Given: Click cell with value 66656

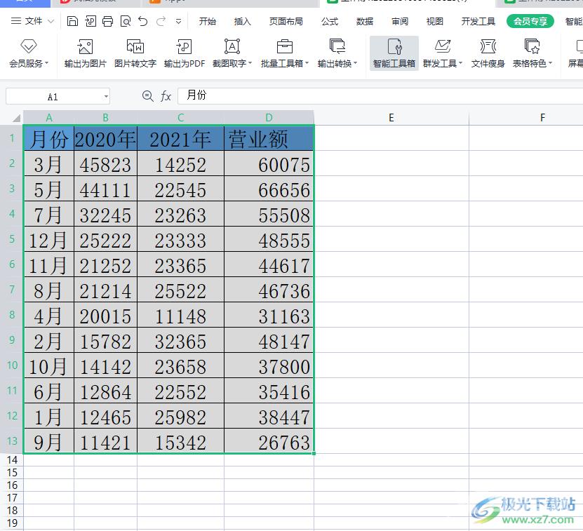Looking at the screenshot, I should (x=269, y=189).
